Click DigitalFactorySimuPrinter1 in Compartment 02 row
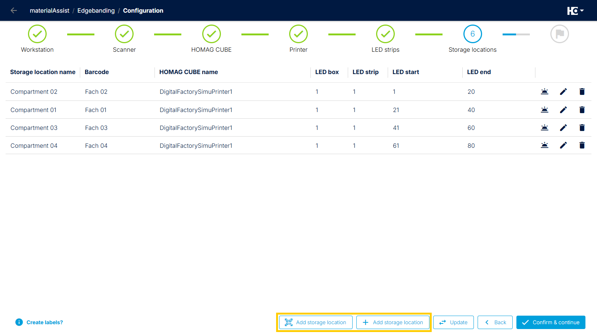Image resolution: width=597 pixels, height=335 pixels. click(x=196, y=92)
